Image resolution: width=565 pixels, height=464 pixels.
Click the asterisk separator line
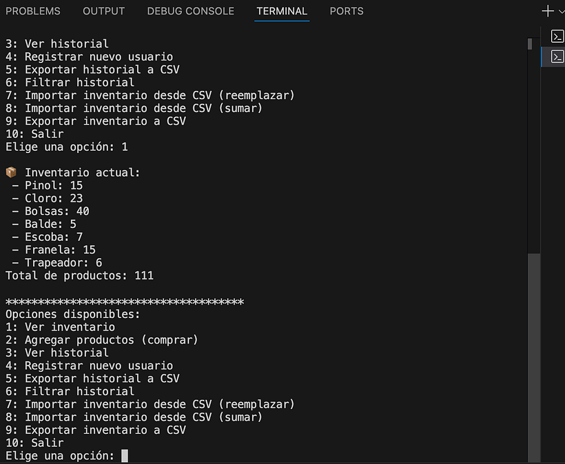point(125,302)
